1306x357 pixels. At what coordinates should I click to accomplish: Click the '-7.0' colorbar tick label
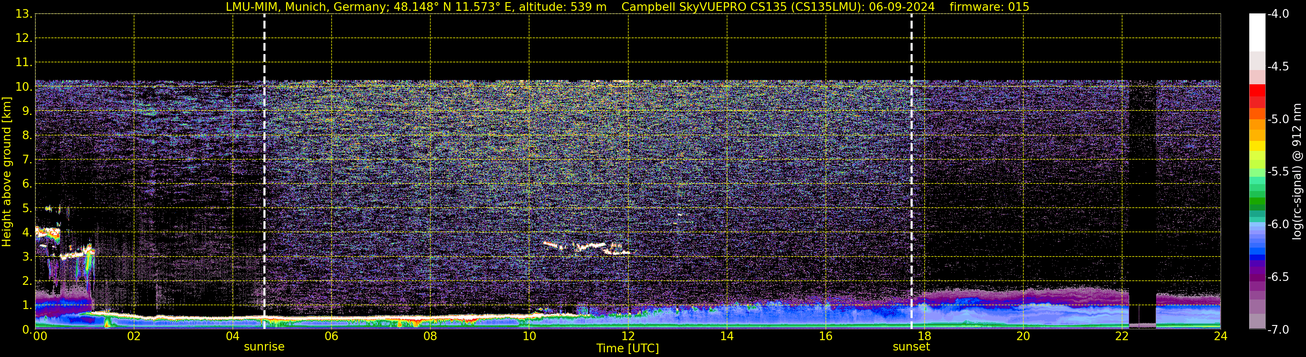click(1278, 329)
